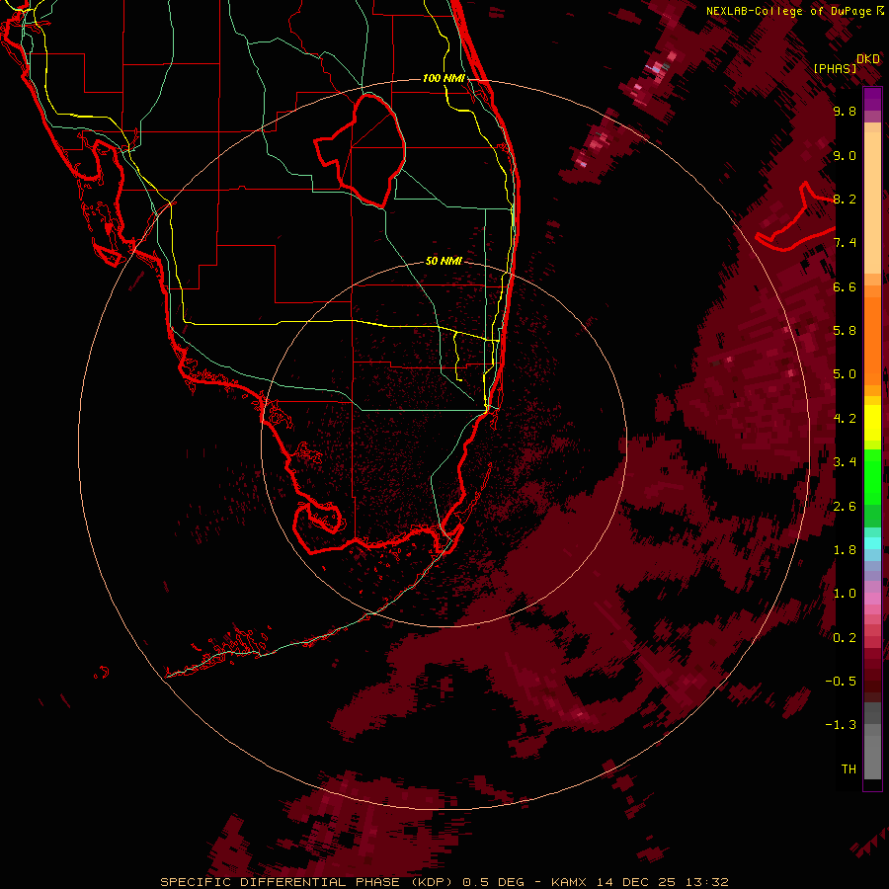Click the "SPECIFIC DIFFERENTIAL PHASE (KDP)" caption
The image size is (889, 889).
306,882
